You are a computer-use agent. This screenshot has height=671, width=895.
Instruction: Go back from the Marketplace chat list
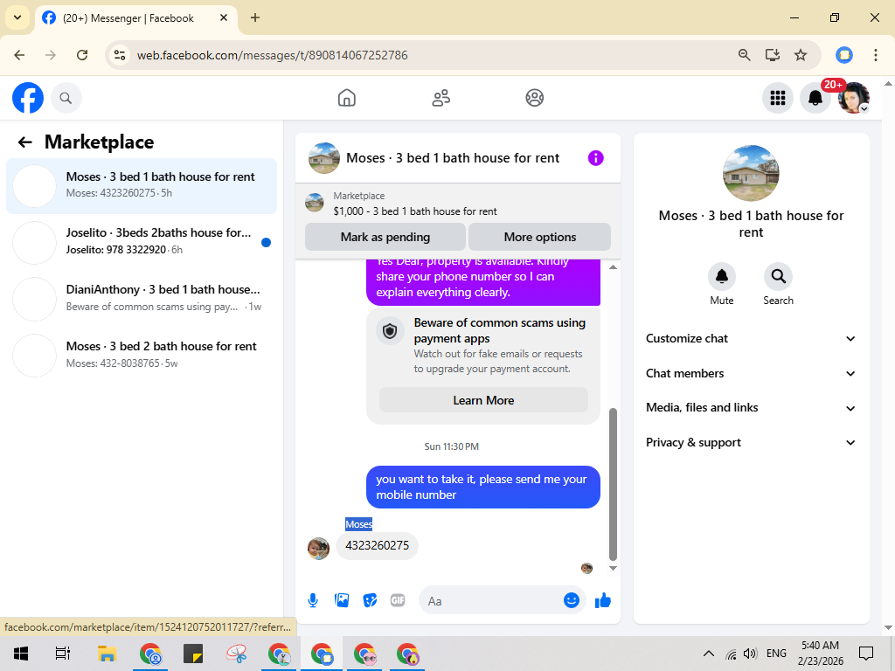(24, 142)
